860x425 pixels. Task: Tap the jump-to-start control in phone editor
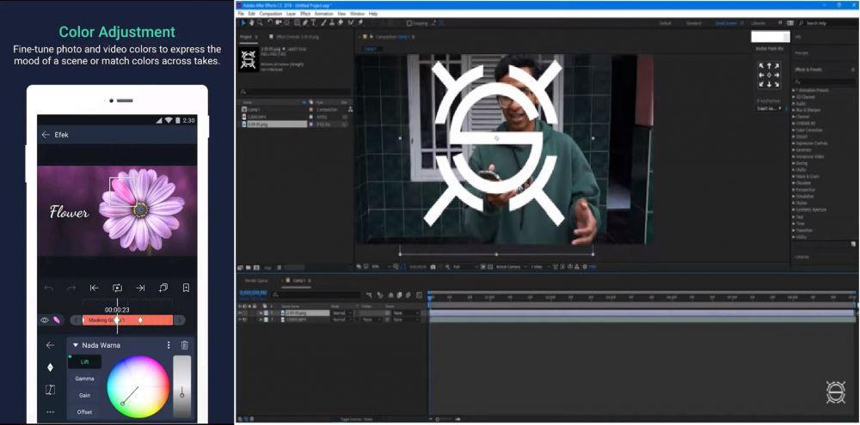(x=95, y=288)
